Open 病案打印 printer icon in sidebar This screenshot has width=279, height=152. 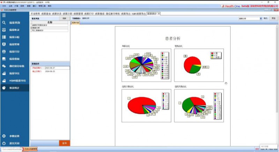click(x=4, y=52)
